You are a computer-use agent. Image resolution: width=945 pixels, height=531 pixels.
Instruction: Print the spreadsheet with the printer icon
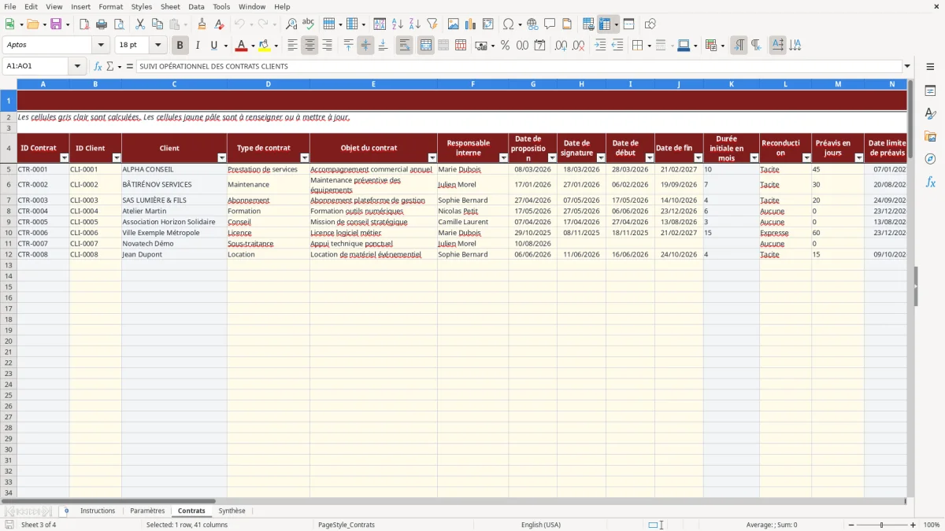pyautogui.click(x=102, y=24)
